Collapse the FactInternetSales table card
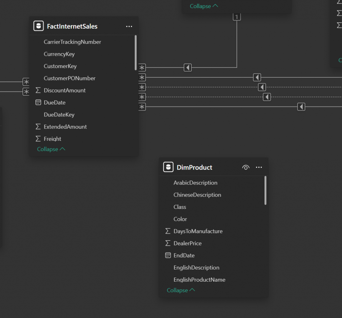 point(51,149)
